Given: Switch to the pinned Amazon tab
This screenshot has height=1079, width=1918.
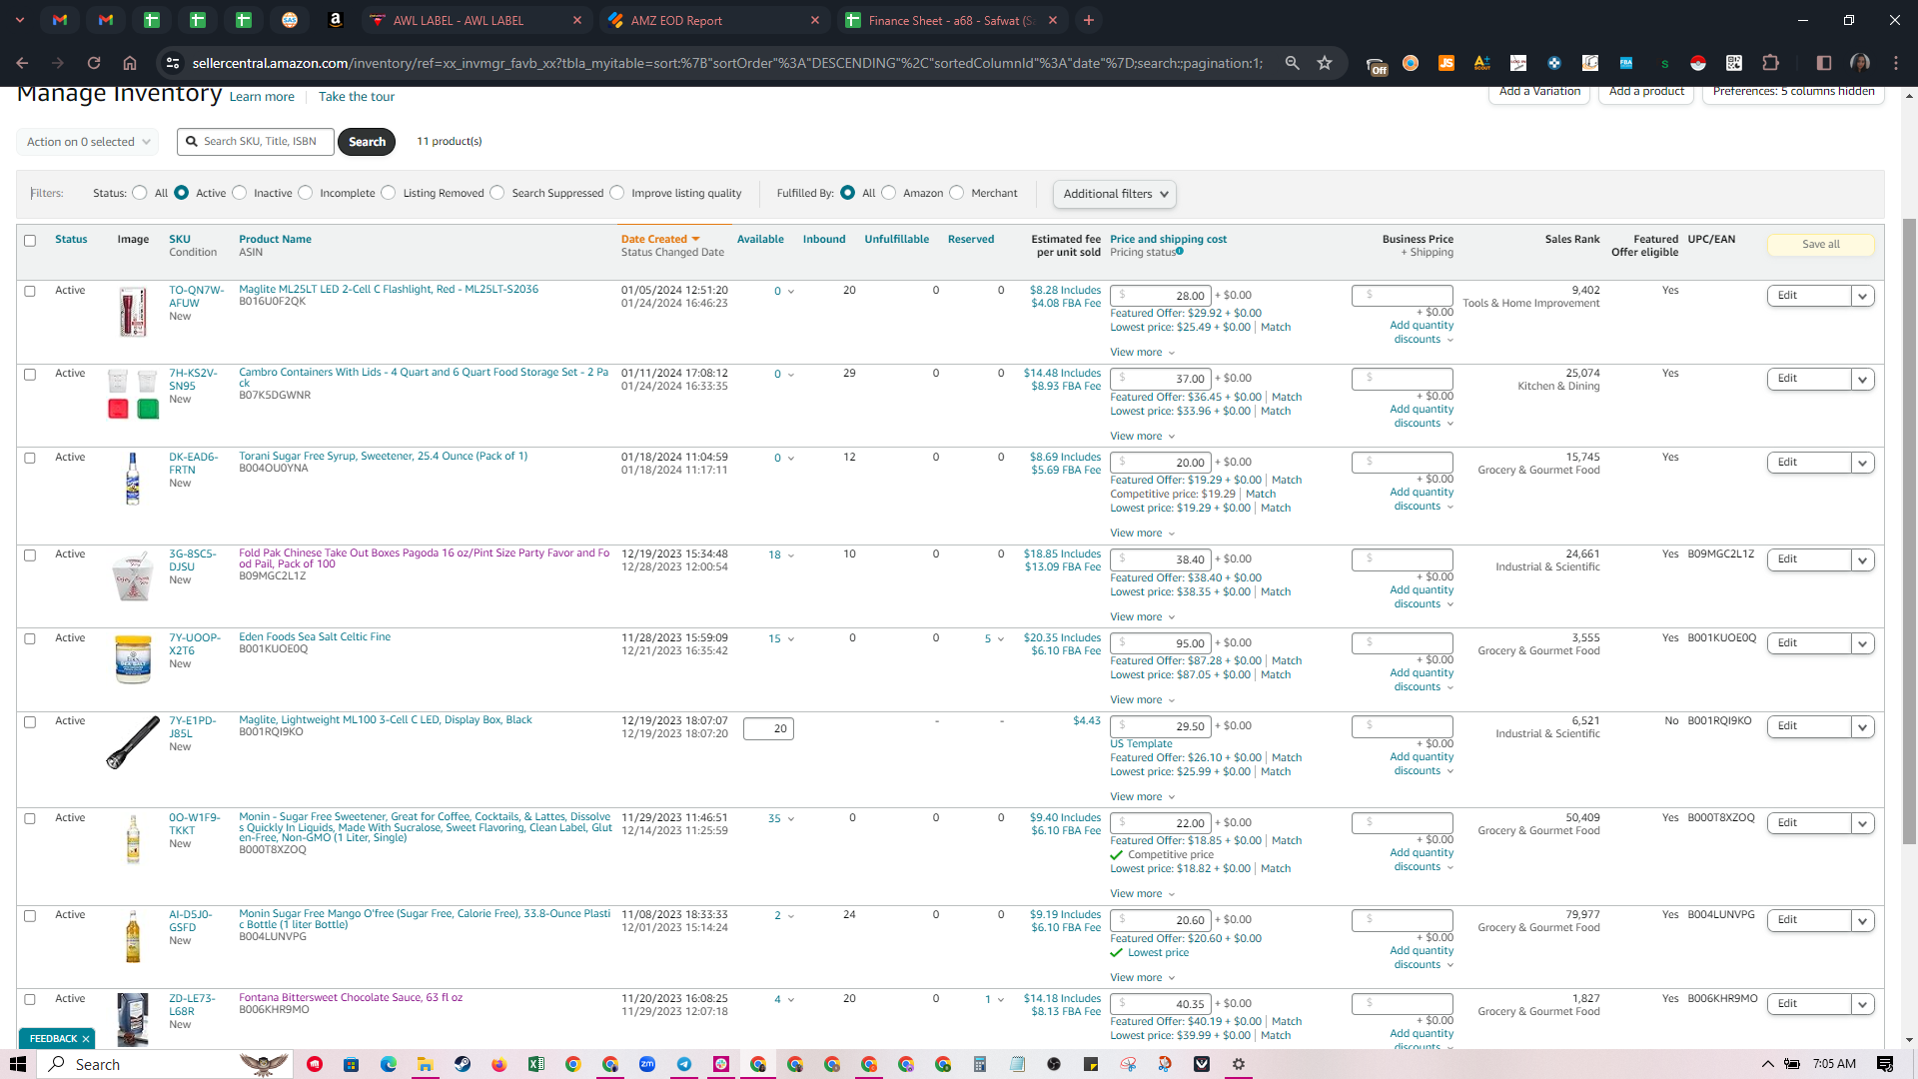Looking at the screenshot, I should click(336, 20).
